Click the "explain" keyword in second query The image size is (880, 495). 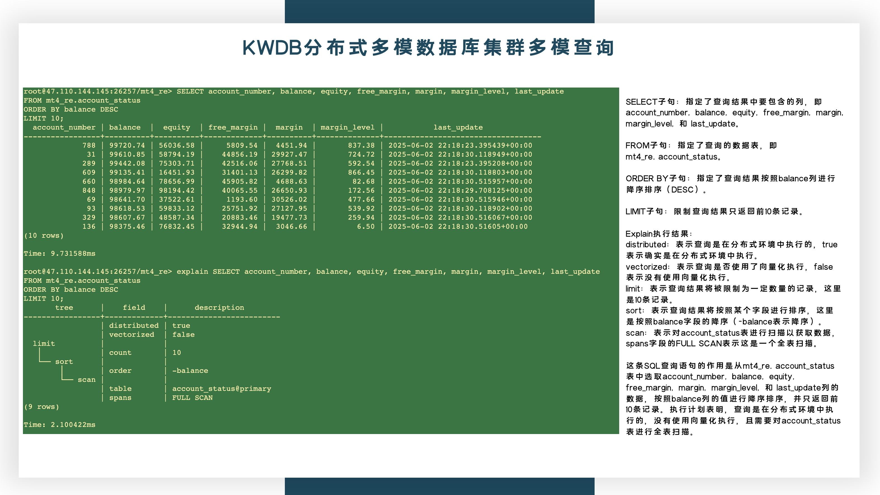pos(192,272)
